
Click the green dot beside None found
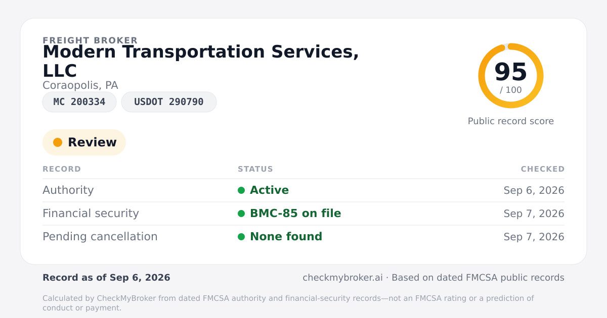(x=241, y=237)
